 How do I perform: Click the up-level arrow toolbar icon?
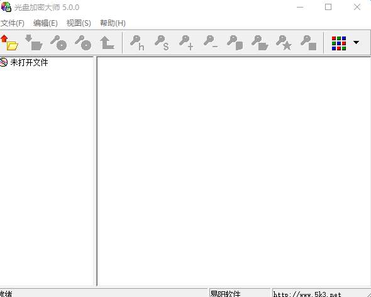click(108, 43)
